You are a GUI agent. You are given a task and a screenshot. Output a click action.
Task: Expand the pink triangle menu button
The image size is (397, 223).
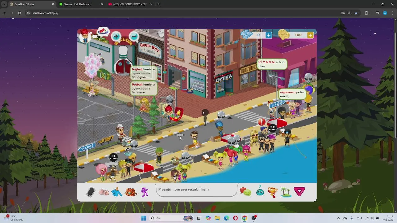click(299, 192)
